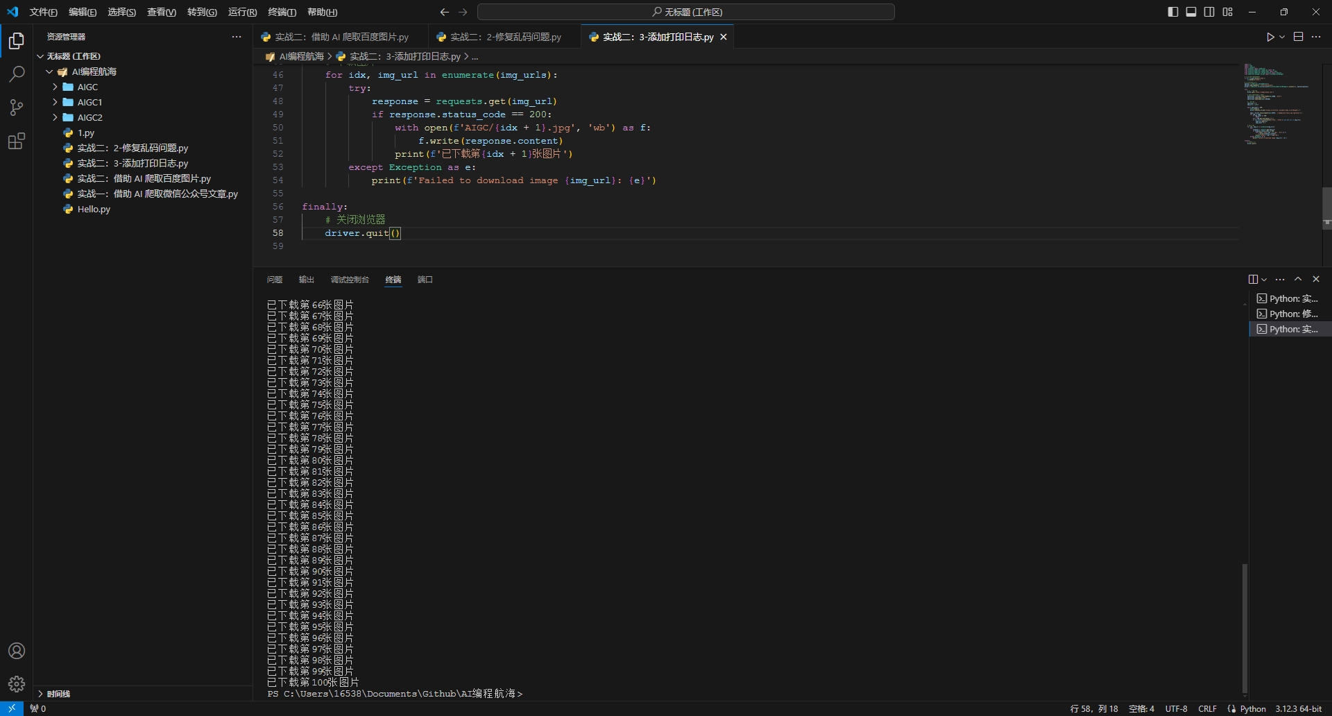Expand the AIGC2 folder
The width and height of the screenshot is (1332, 716).
[x=55, y=117]
